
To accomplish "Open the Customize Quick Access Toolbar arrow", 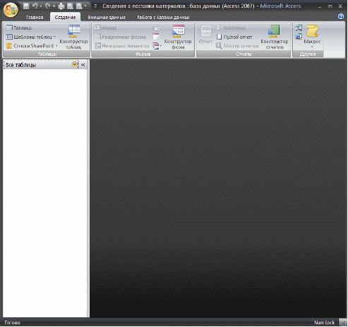I will click(x=95, y=6).
